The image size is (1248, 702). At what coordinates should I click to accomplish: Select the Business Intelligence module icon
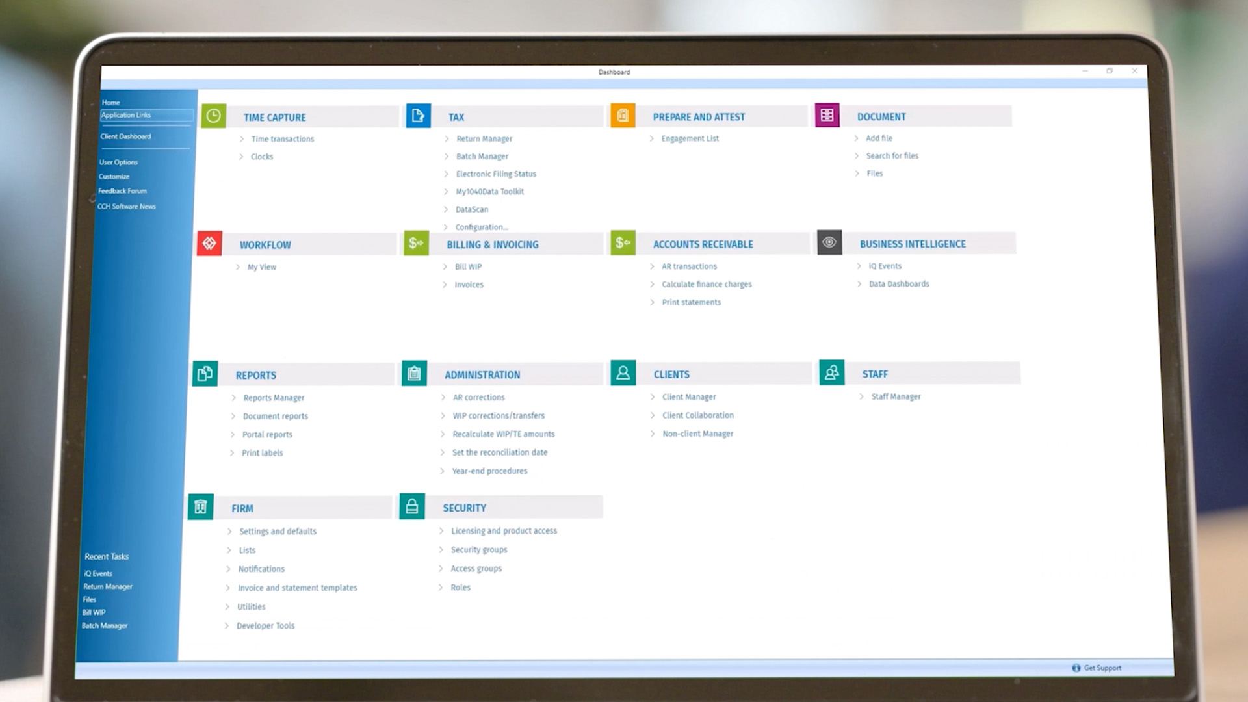[829, 242]
